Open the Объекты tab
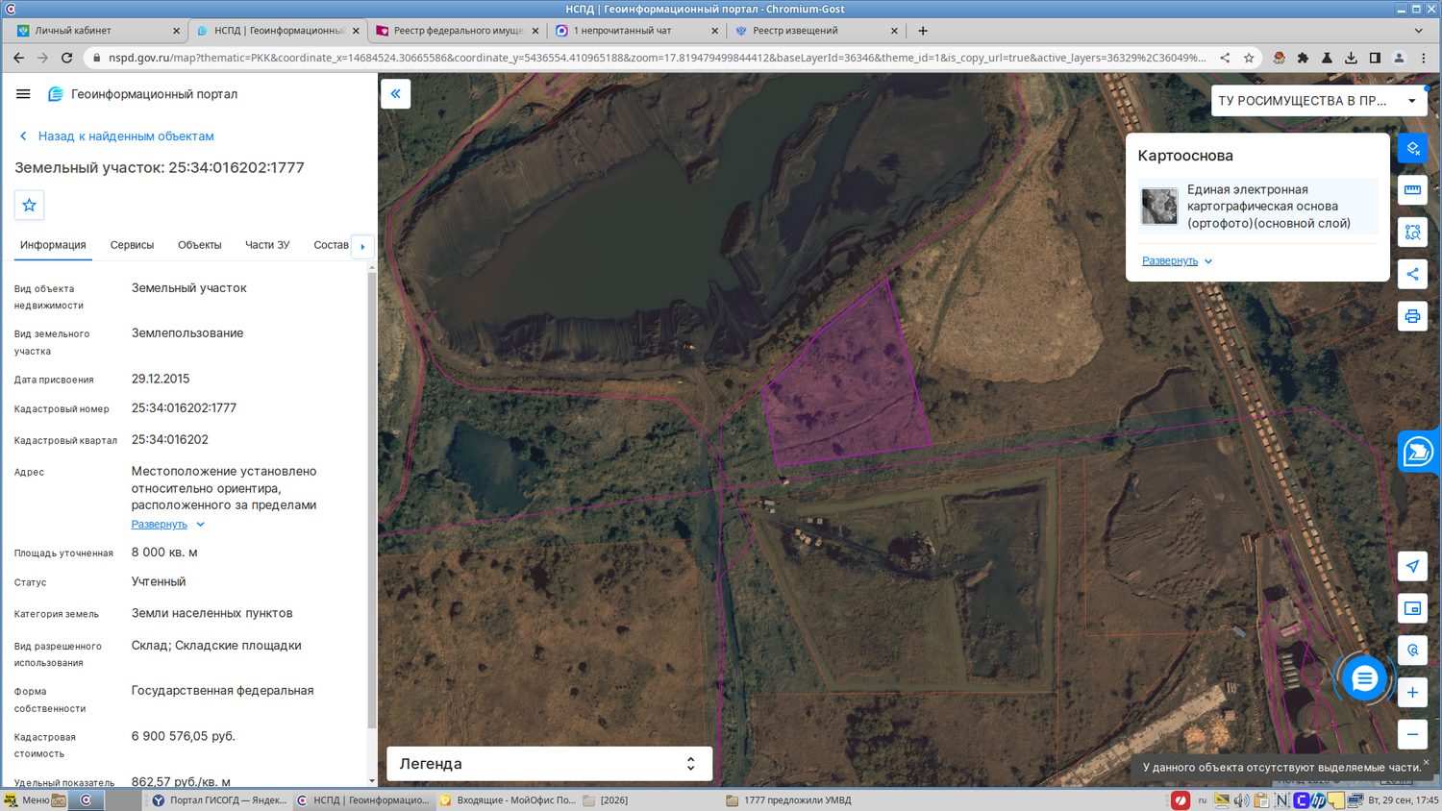The image size is (1442, 811). [199, 245]
